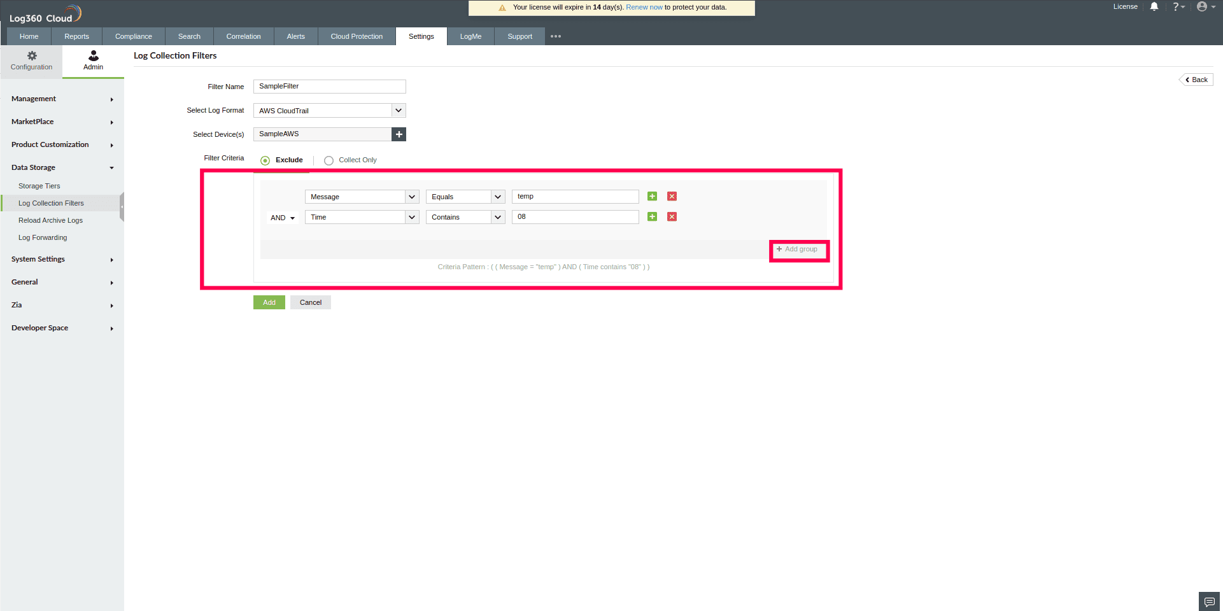Image resolution: width=1223 pixels, height=611 pixels.
Task: Open the chat support bubble at bottom right
Action: [1208, 601]
